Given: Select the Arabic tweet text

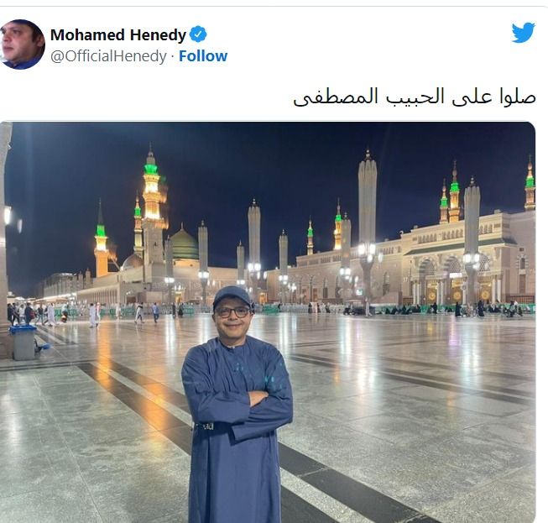Looking at the screenshot, I should [x=414, y=97].
